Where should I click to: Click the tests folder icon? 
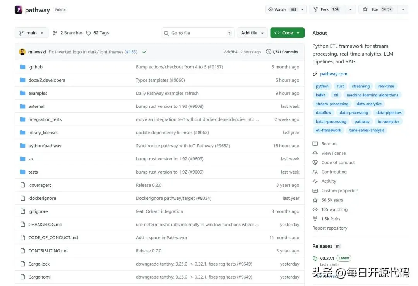(x=23, y=172)
